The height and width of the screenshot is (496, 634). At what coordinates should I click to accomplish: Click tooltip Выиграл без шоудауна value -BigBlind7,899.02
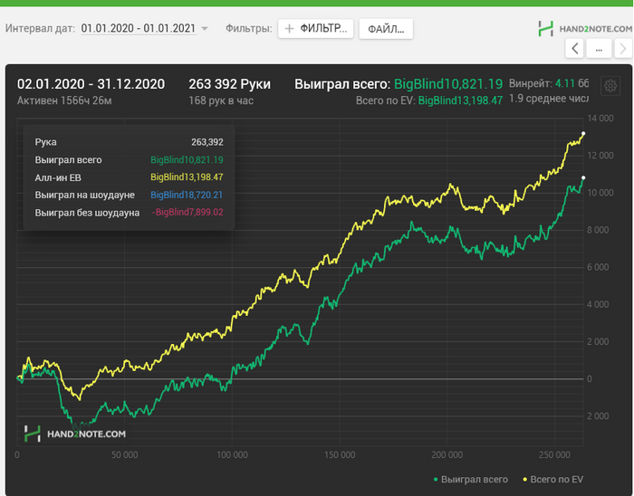(187, 212)
